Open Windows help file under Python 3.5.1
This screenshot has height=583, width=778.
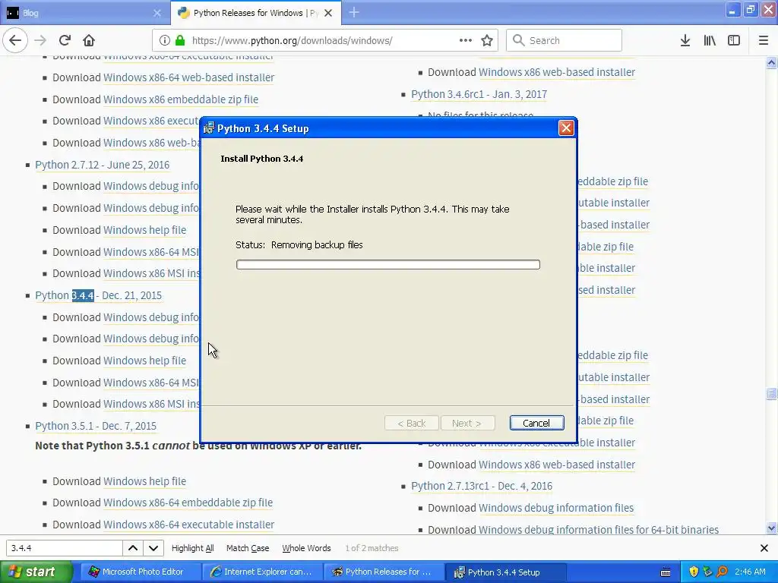click(x=144, y=481)
